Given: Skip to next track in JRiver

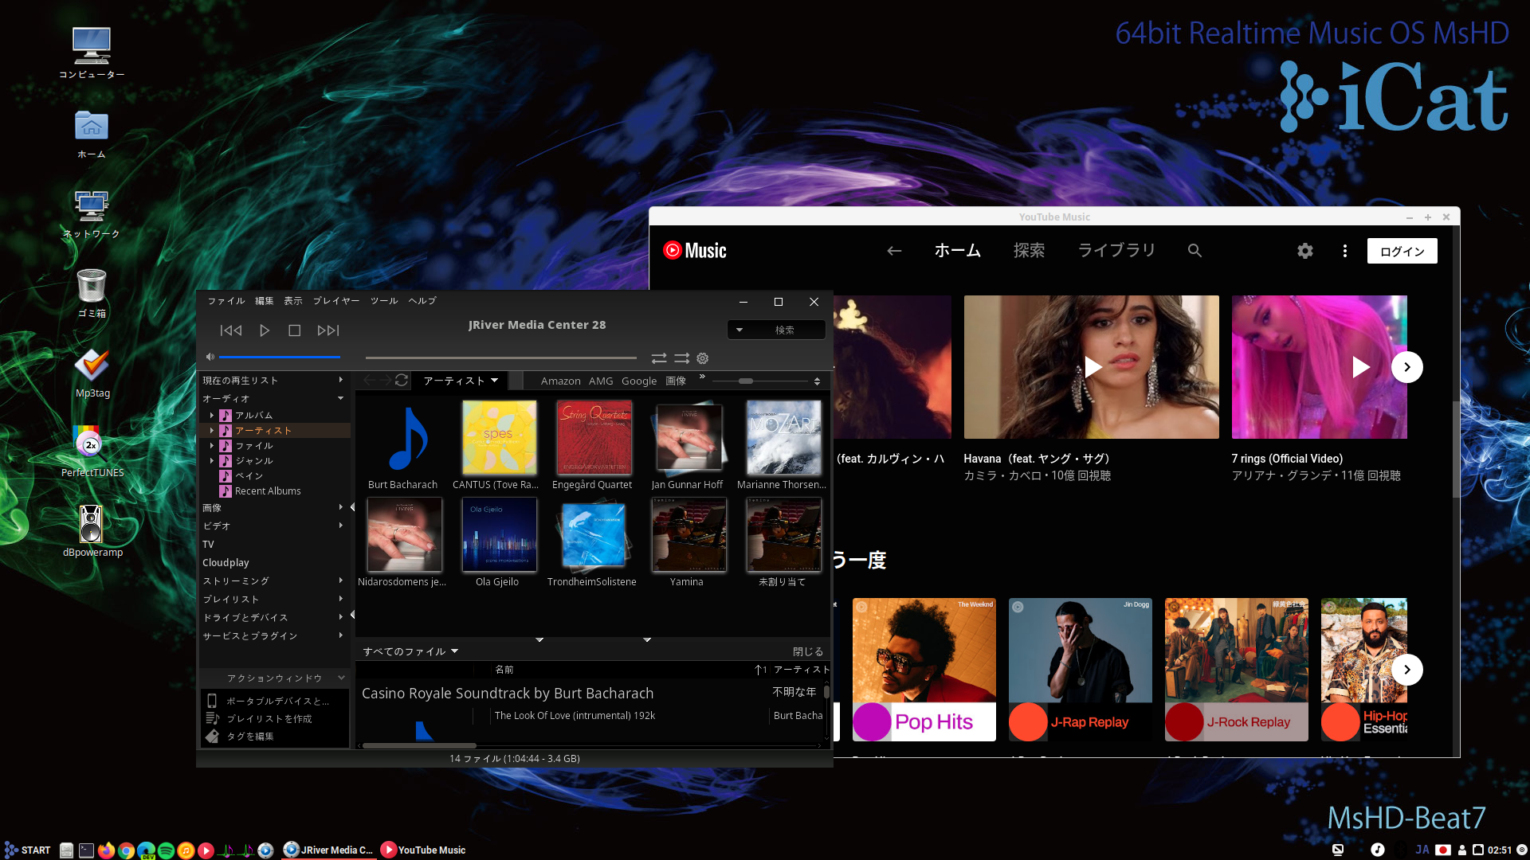Looking at the screenshot, I should click(328, 330).
